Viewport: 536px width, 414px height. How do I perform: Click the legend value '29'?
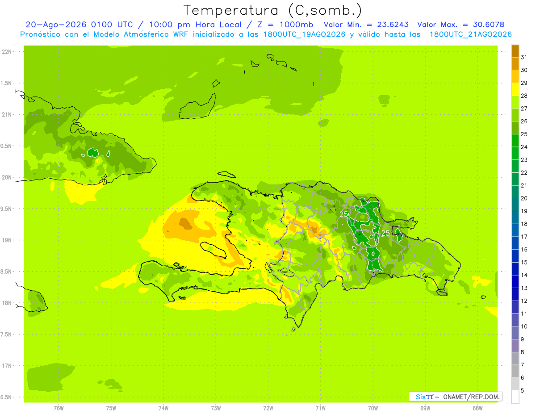coord(524,83)
